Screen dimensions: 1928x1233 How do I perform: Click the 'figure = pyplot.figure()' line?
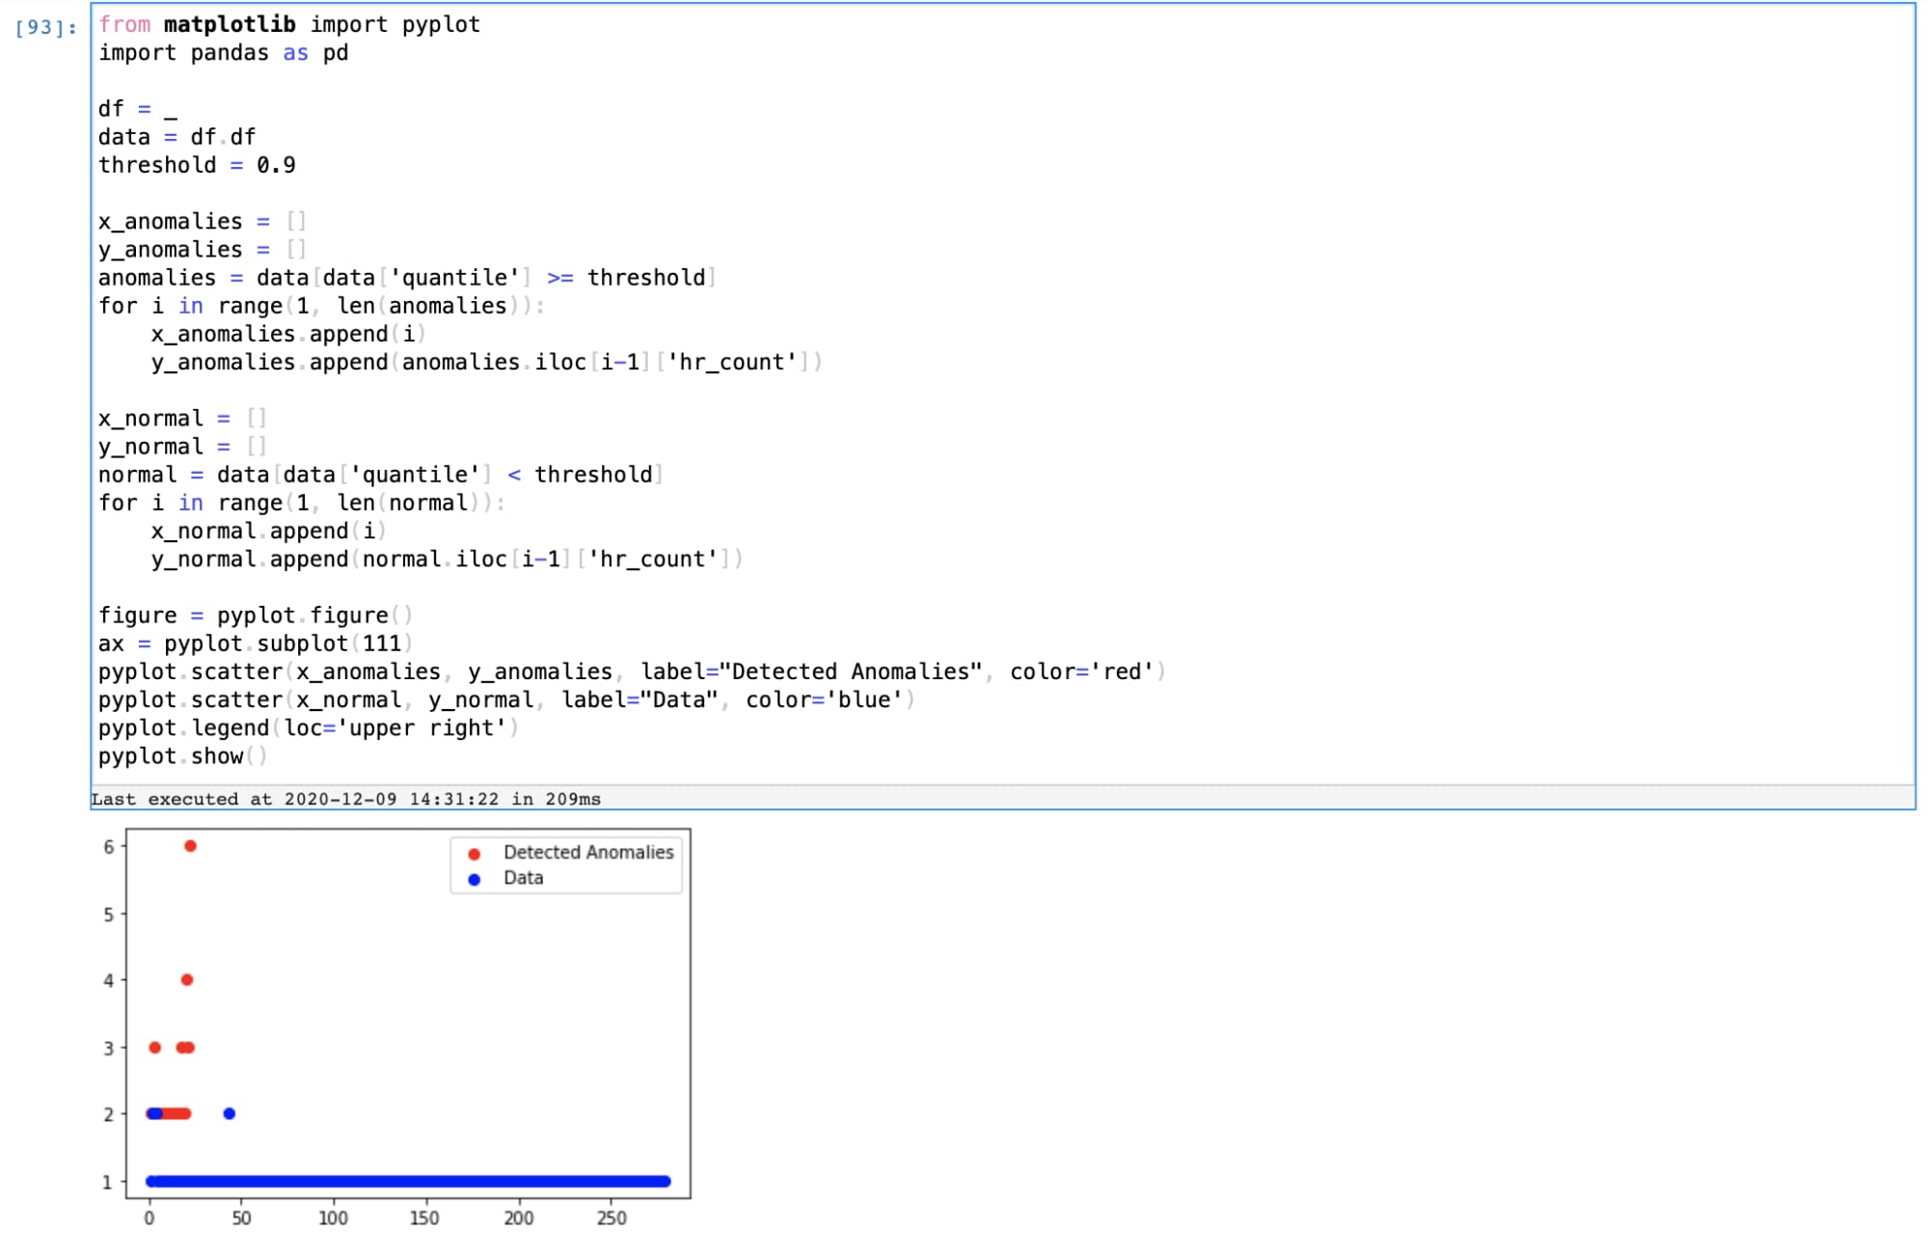[x=256, y=616]
